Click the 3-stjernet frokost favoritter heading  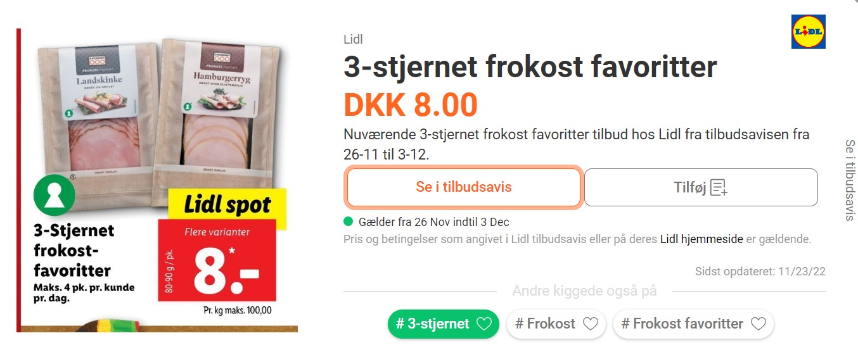(530, 66)
